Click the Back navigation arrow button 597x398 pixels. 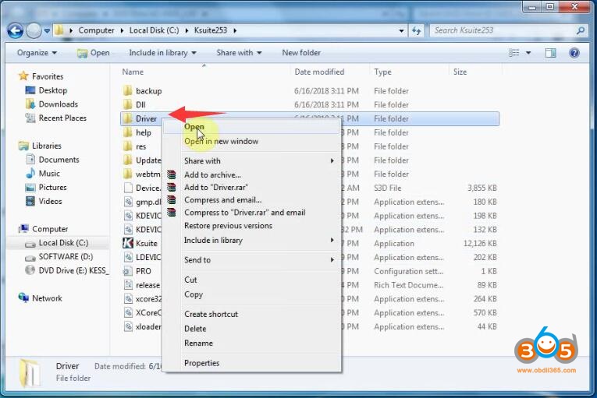(x=16, y=30)
